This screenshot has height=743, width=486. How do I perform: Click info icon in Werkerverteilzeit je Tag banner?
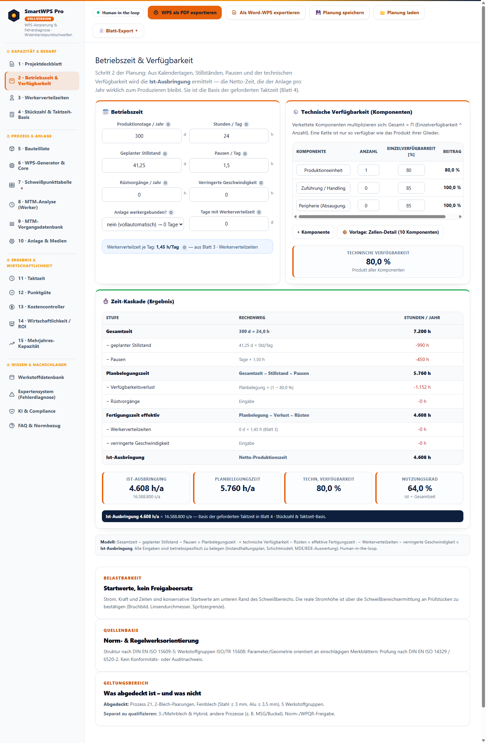coord(184,247)
